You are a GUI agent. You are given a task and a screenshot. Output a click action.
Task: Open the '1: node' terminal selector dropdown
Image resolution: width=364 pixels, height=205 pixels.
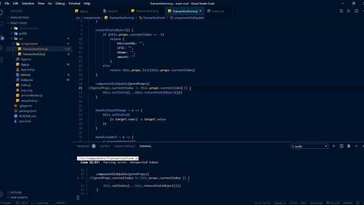[x=309, y=146]
